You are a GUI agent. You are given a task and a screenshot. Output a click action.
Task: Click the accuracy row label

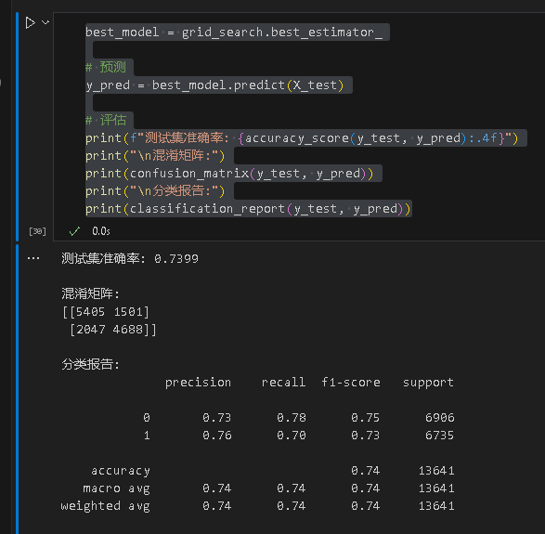(x=121, y=471)
